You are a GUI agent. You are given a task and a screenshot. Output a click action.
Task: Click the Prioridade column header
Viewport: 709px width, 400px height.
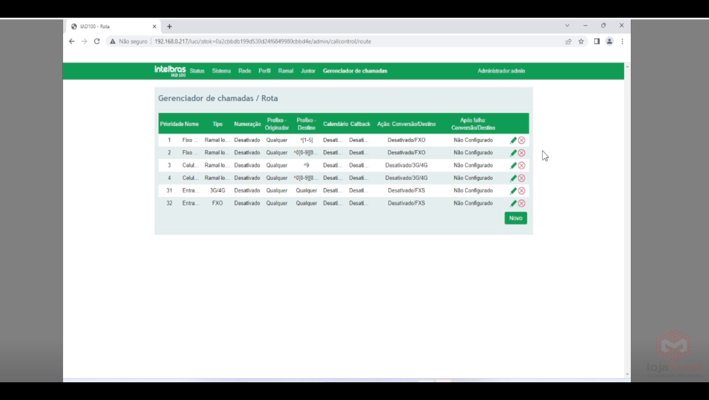(x=172, y=124)
